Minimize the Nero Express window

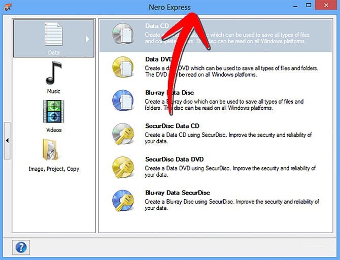coord(295,6)
